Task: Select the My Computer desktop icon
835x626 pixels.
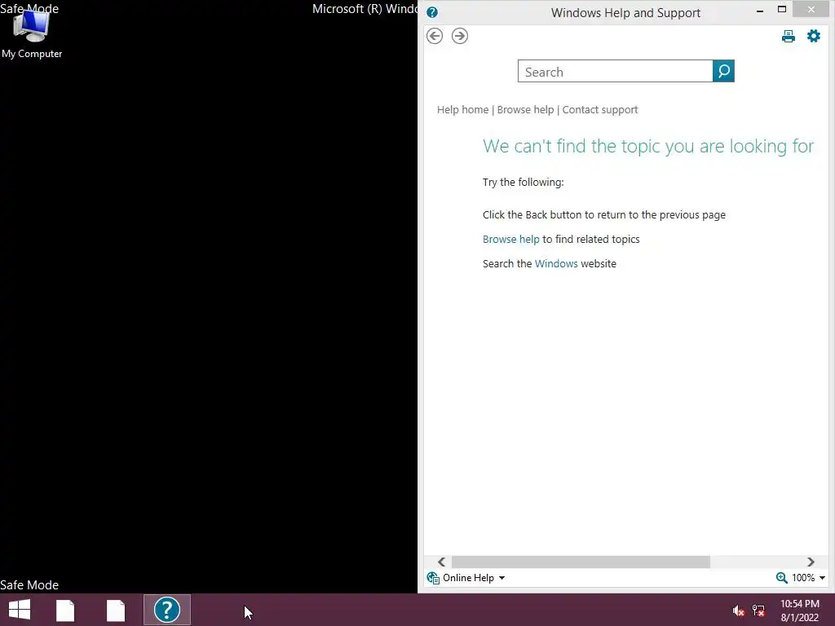Action: 32,33
